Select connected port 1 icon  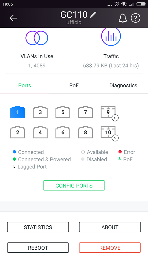18,112
